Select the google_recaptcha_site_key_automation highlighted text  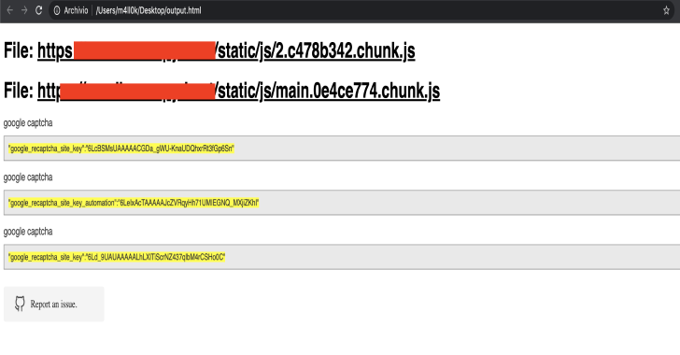(134, 203)
